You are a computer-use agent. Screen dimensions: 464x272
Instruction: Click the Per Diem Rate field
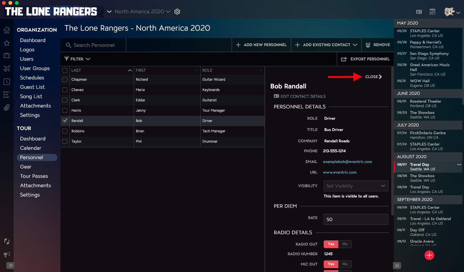(x=356, y=219)
